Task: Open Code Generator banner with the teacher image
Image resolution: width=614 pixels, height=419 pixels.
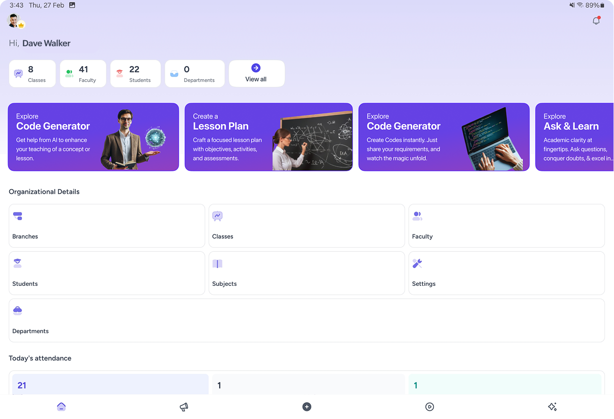Action: click(93, 137)
